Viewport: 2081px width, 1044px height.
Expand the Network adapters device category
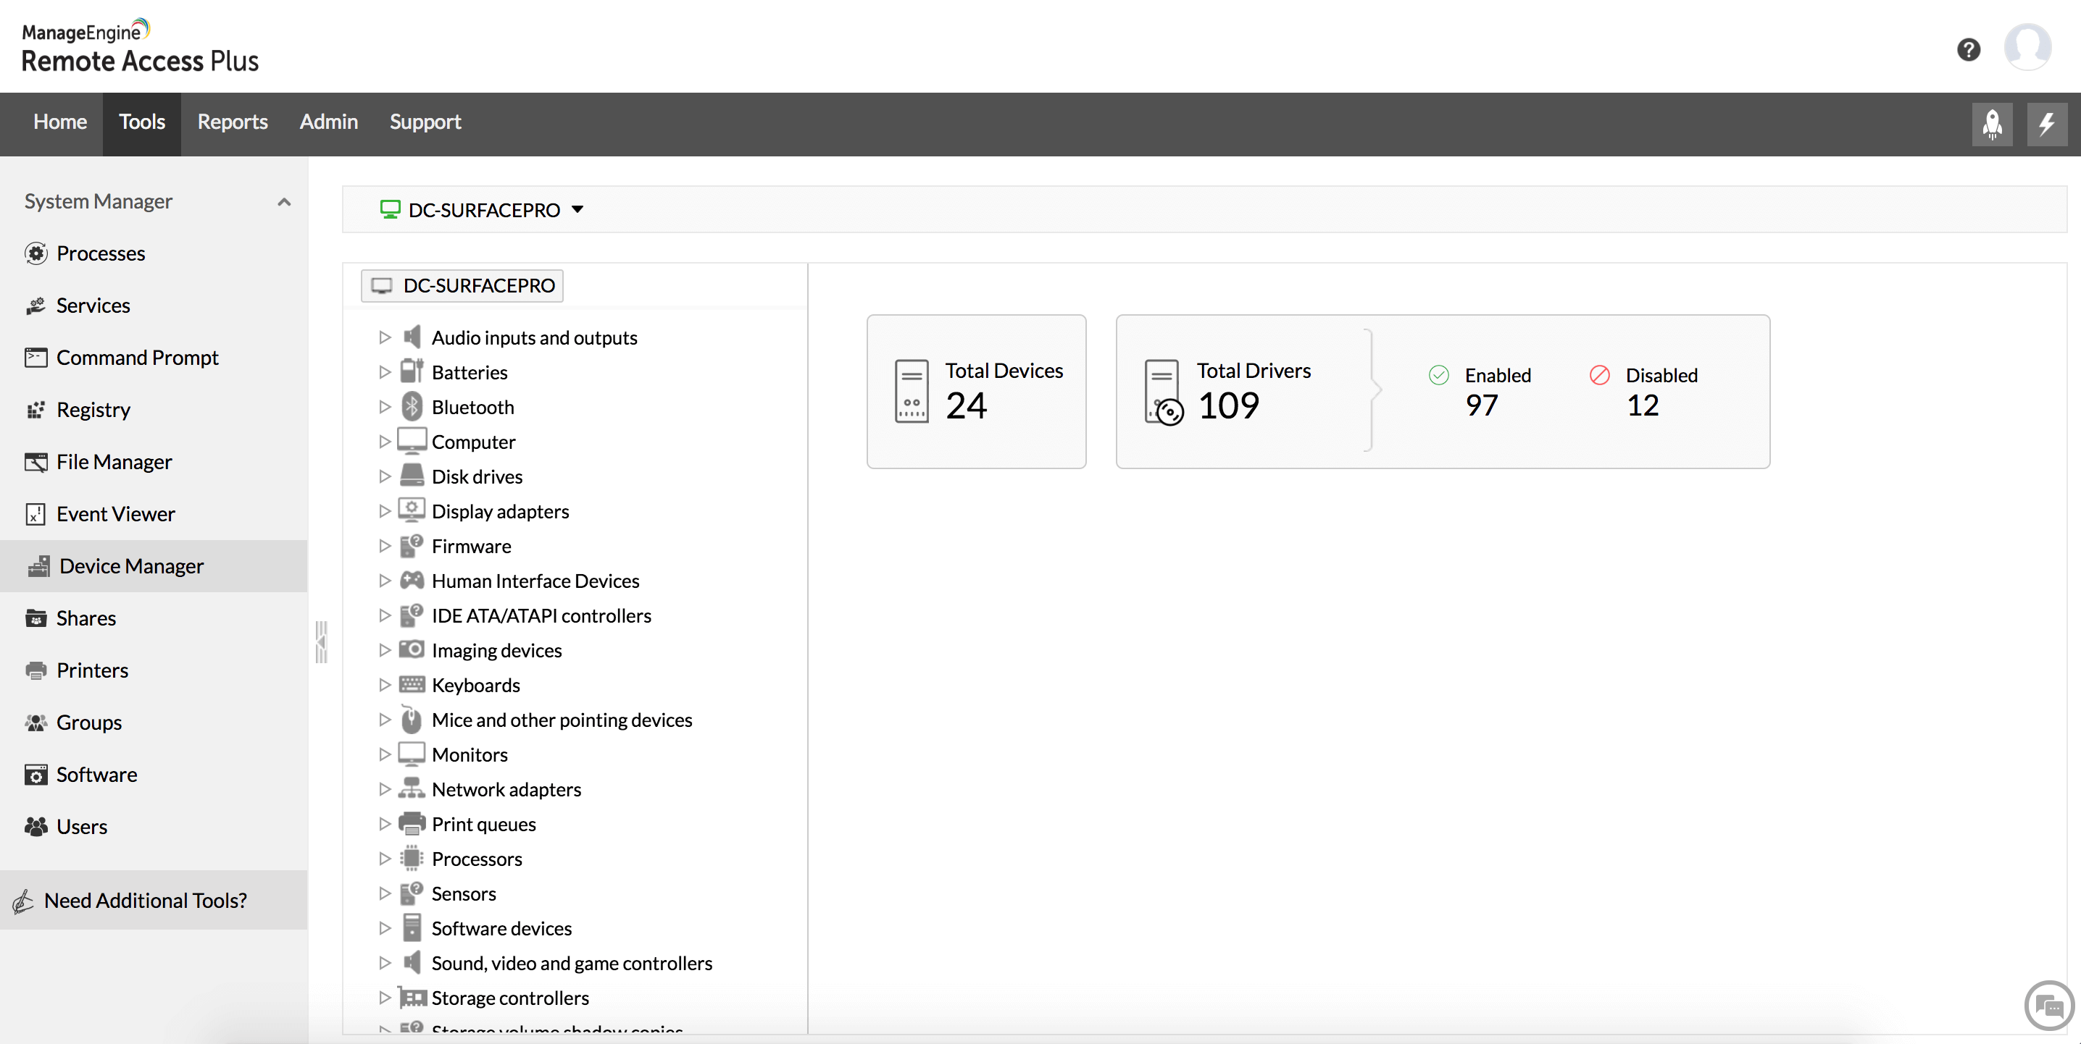[383, 788]
